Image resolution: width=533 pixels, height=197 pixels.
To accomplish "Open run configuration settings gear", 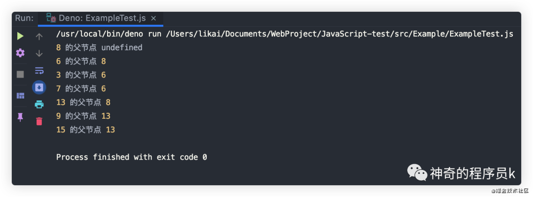I will pos(20,53).
